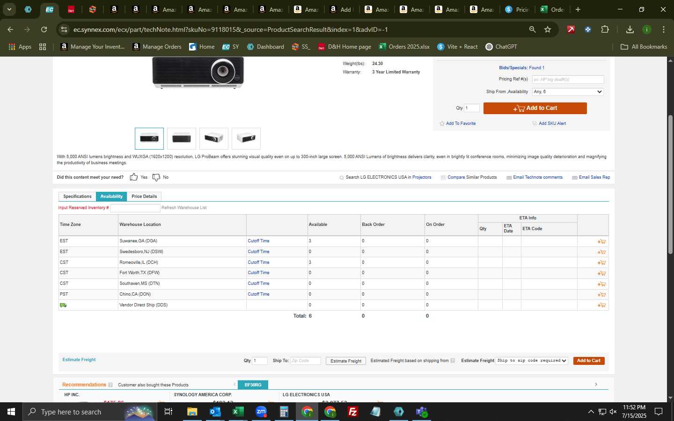Click the help icon beside Recommendations
674x421 pixels.
(x=110, y=385)
